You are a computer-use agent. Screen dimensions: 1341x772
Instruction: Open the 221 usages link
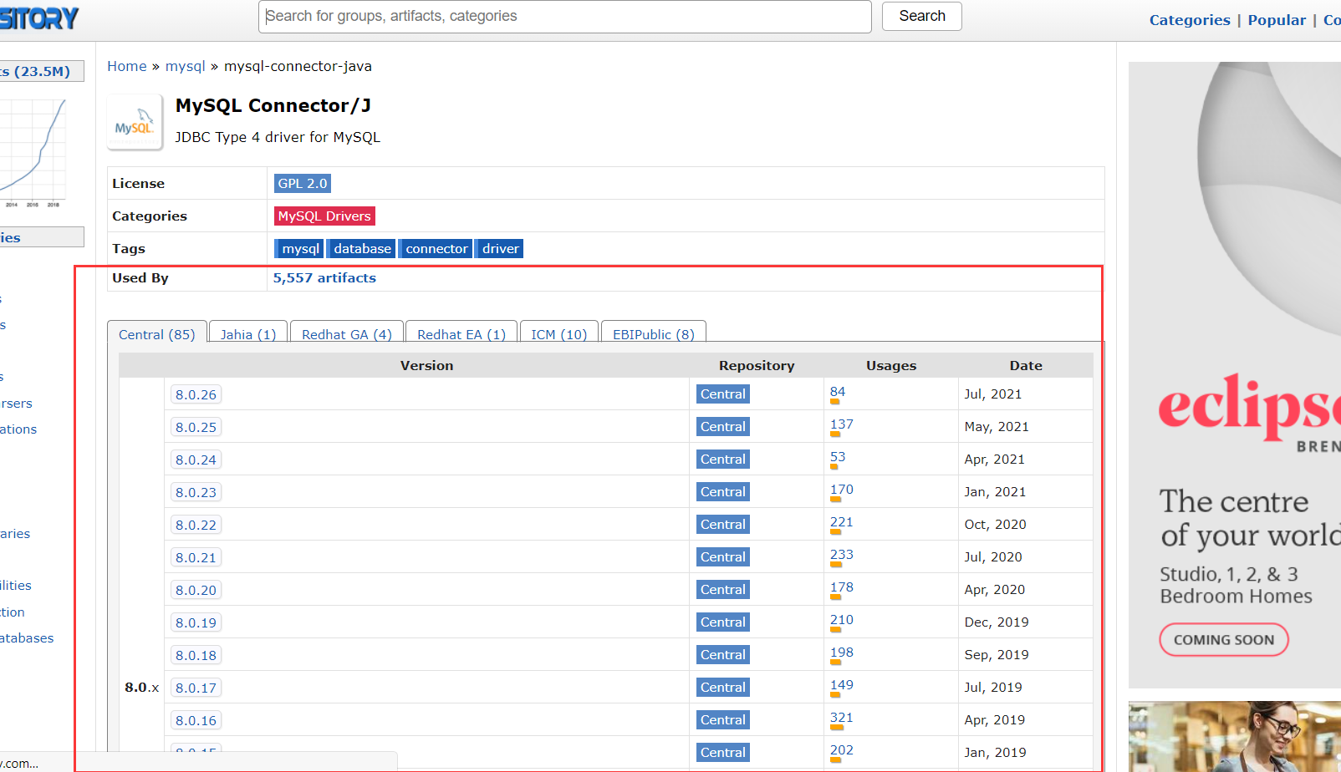(842, 522)
